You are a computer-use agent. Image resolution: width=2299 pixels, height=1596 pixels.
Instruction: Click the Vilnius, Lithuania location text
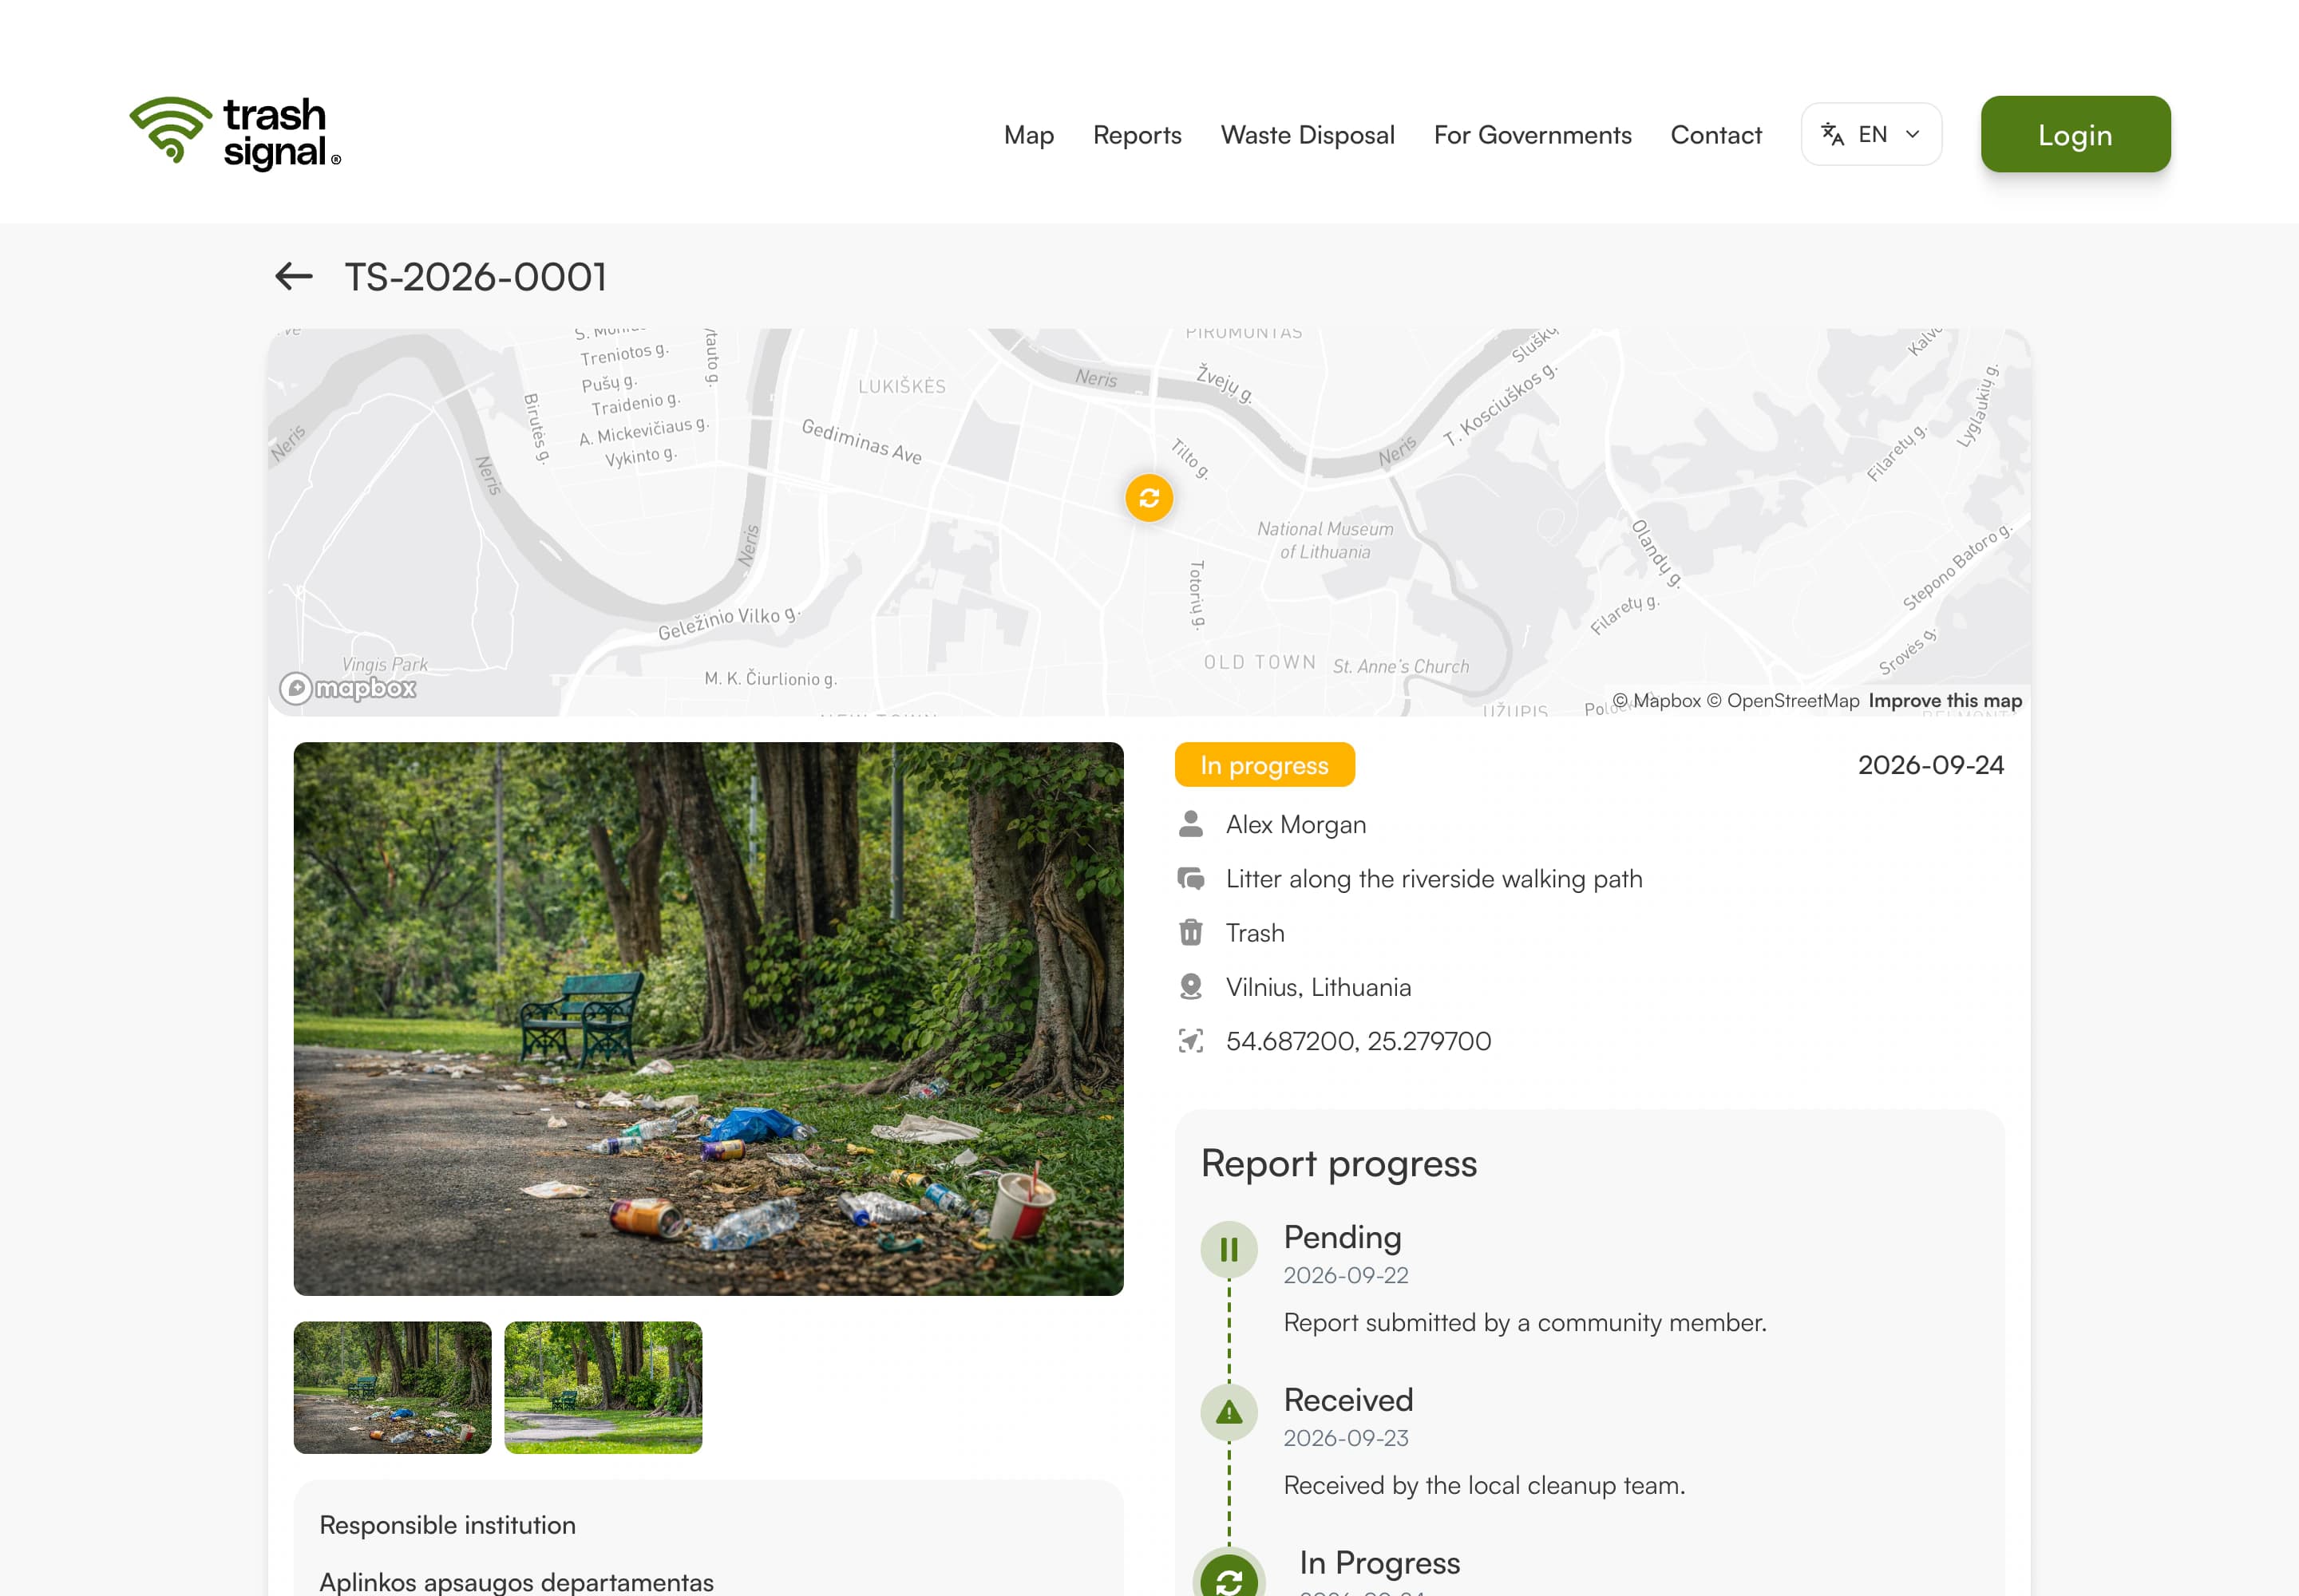coord(1319,987)
